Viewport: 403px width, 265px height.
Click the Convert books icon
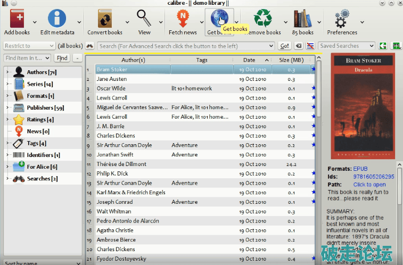pyautogui.click(x=105, y=19)
